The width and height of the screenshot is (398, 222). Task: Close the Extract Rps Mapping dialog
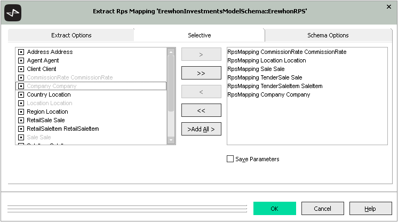pos(388,6)
